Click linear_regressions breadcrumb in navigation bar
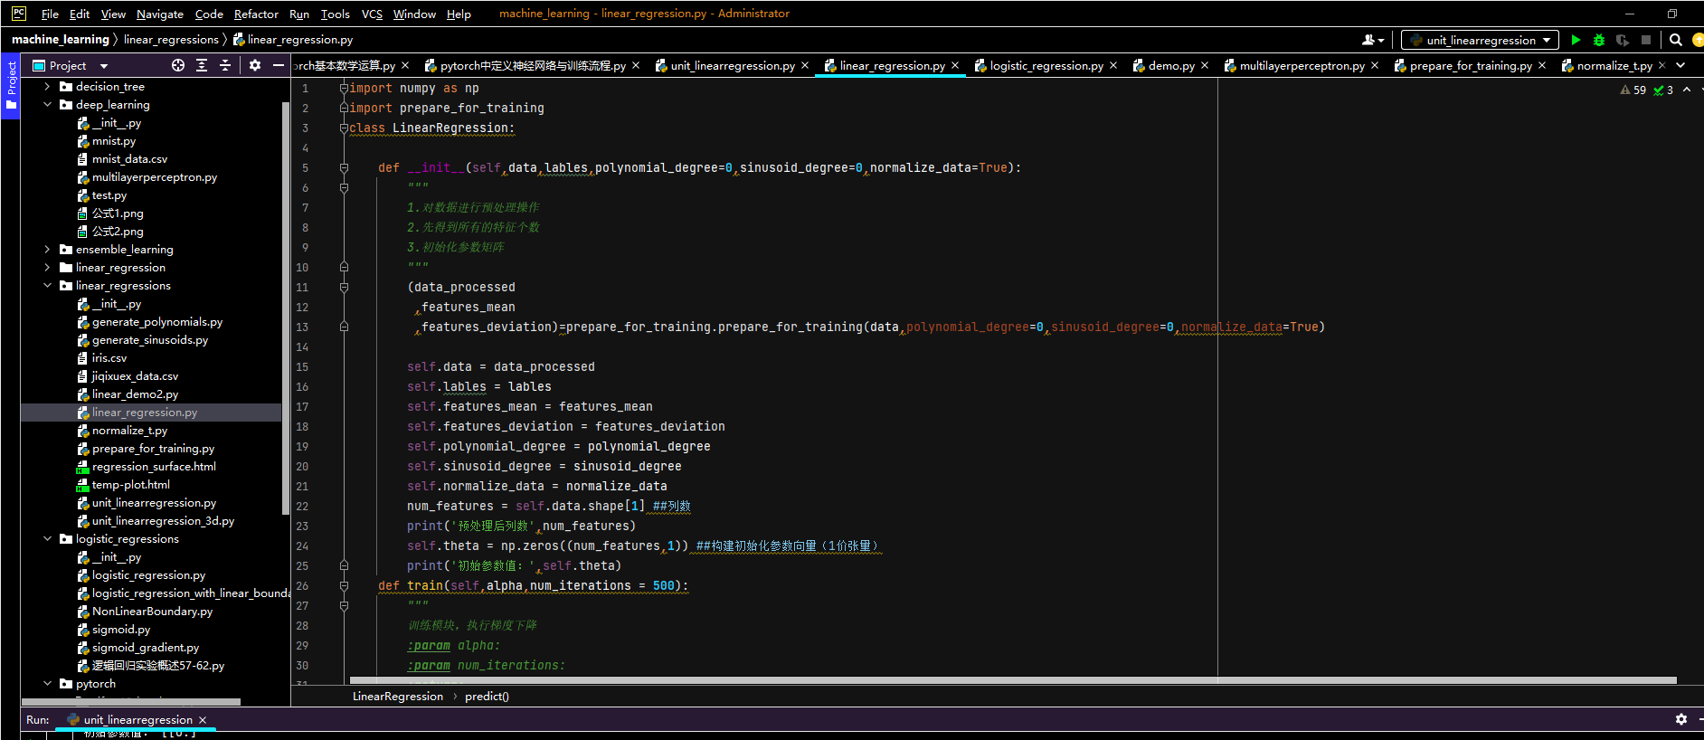Image resolution: width=1704 pixels, height=740 pixels. [171, 40]
